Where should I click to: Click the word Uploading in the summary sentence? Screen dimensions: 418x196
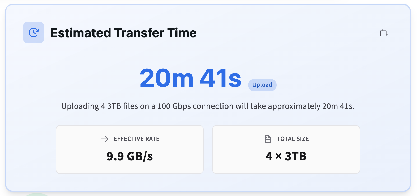pyautogui.click(x=80, y=106)
